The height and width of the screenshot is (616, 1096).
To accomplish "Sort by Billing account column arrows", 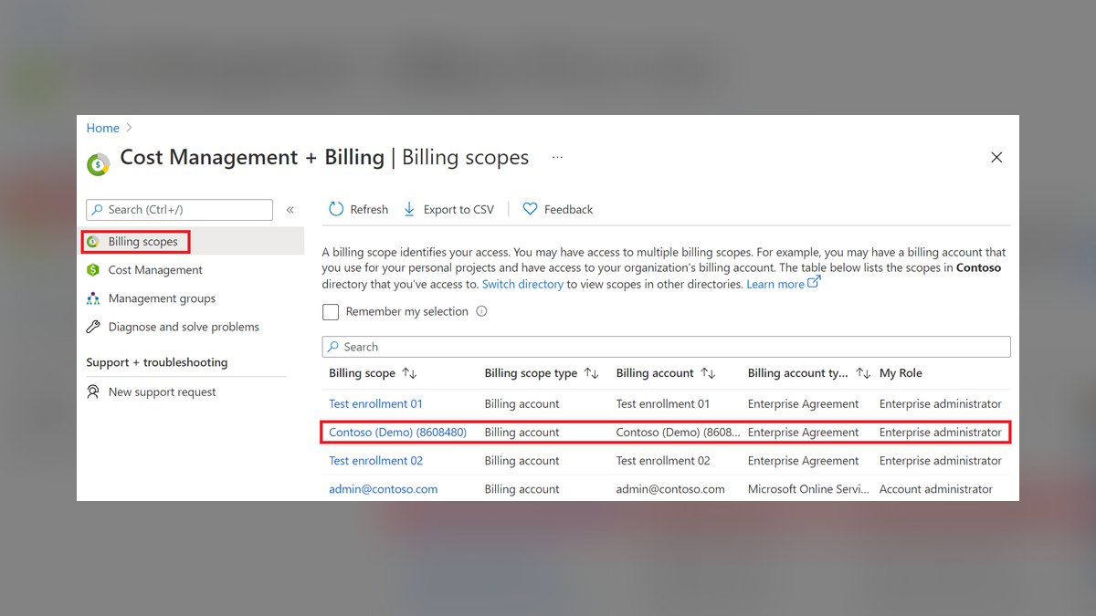I will pyautogui.click(x=708, y=373).
